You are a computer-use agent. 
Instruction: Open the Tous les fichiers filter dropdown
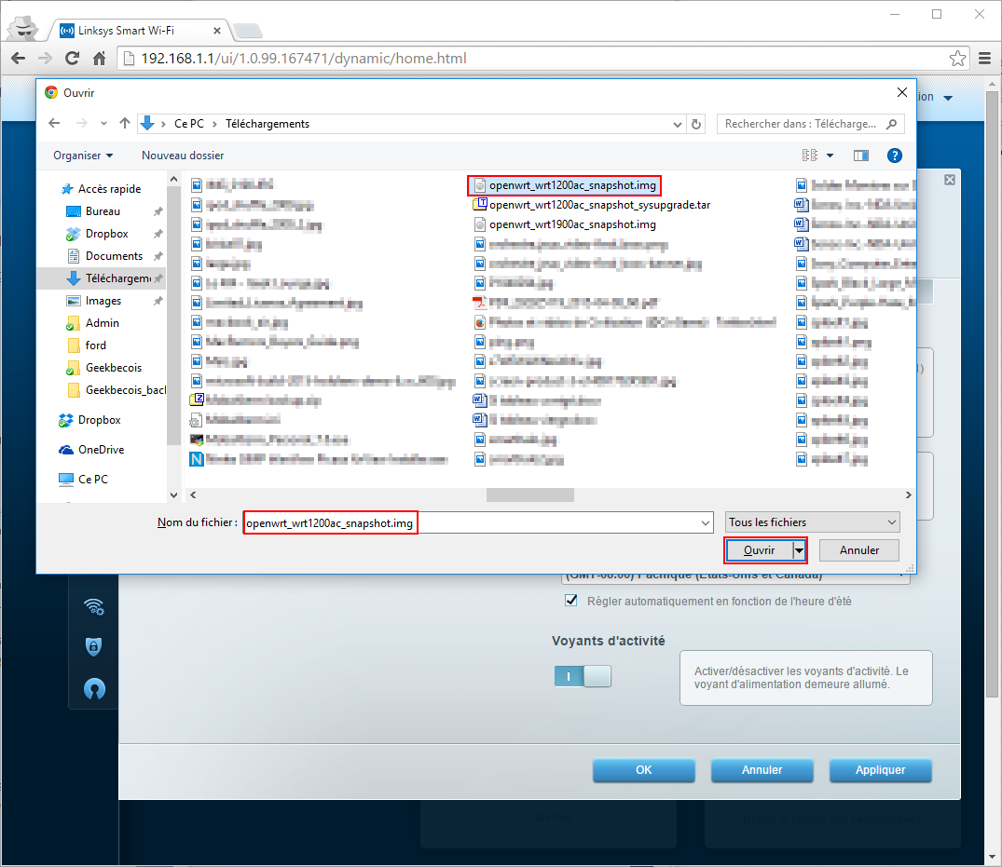[812, 522]
